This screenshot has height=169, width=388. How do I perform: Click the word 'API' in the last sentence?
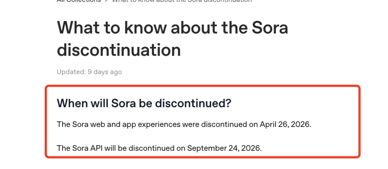[96, 148]
